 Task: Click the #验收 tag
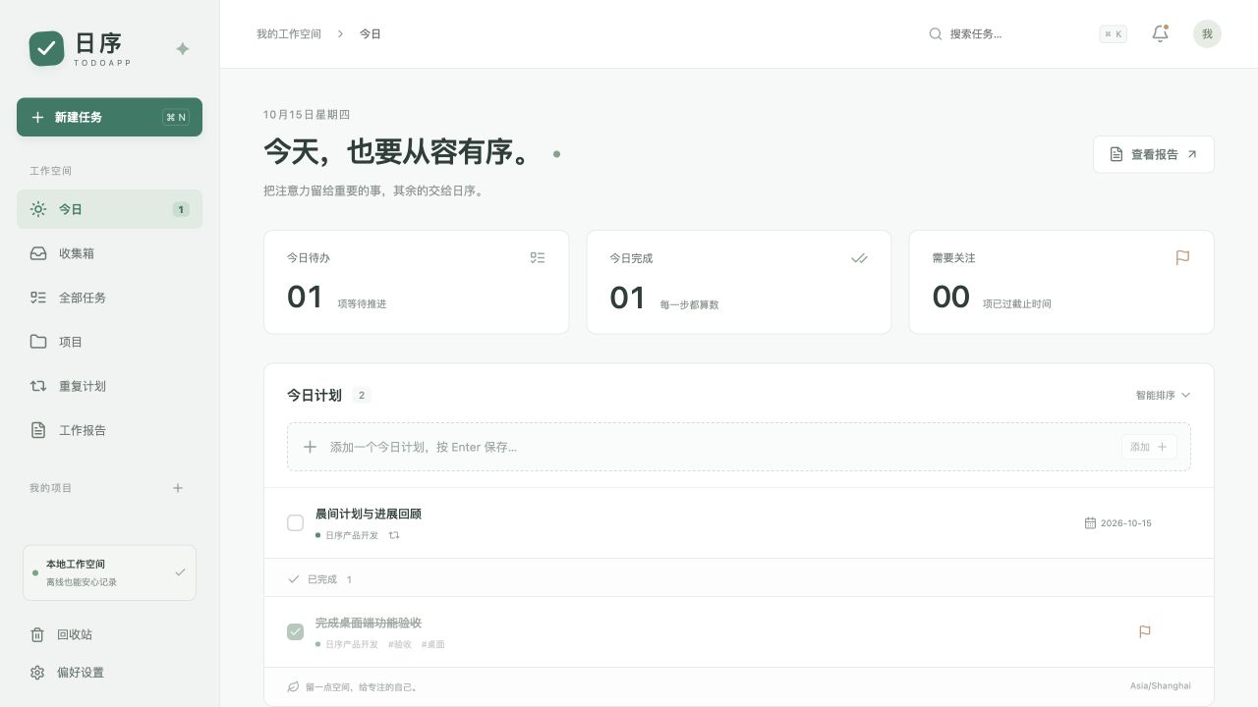tap(400, 644)
